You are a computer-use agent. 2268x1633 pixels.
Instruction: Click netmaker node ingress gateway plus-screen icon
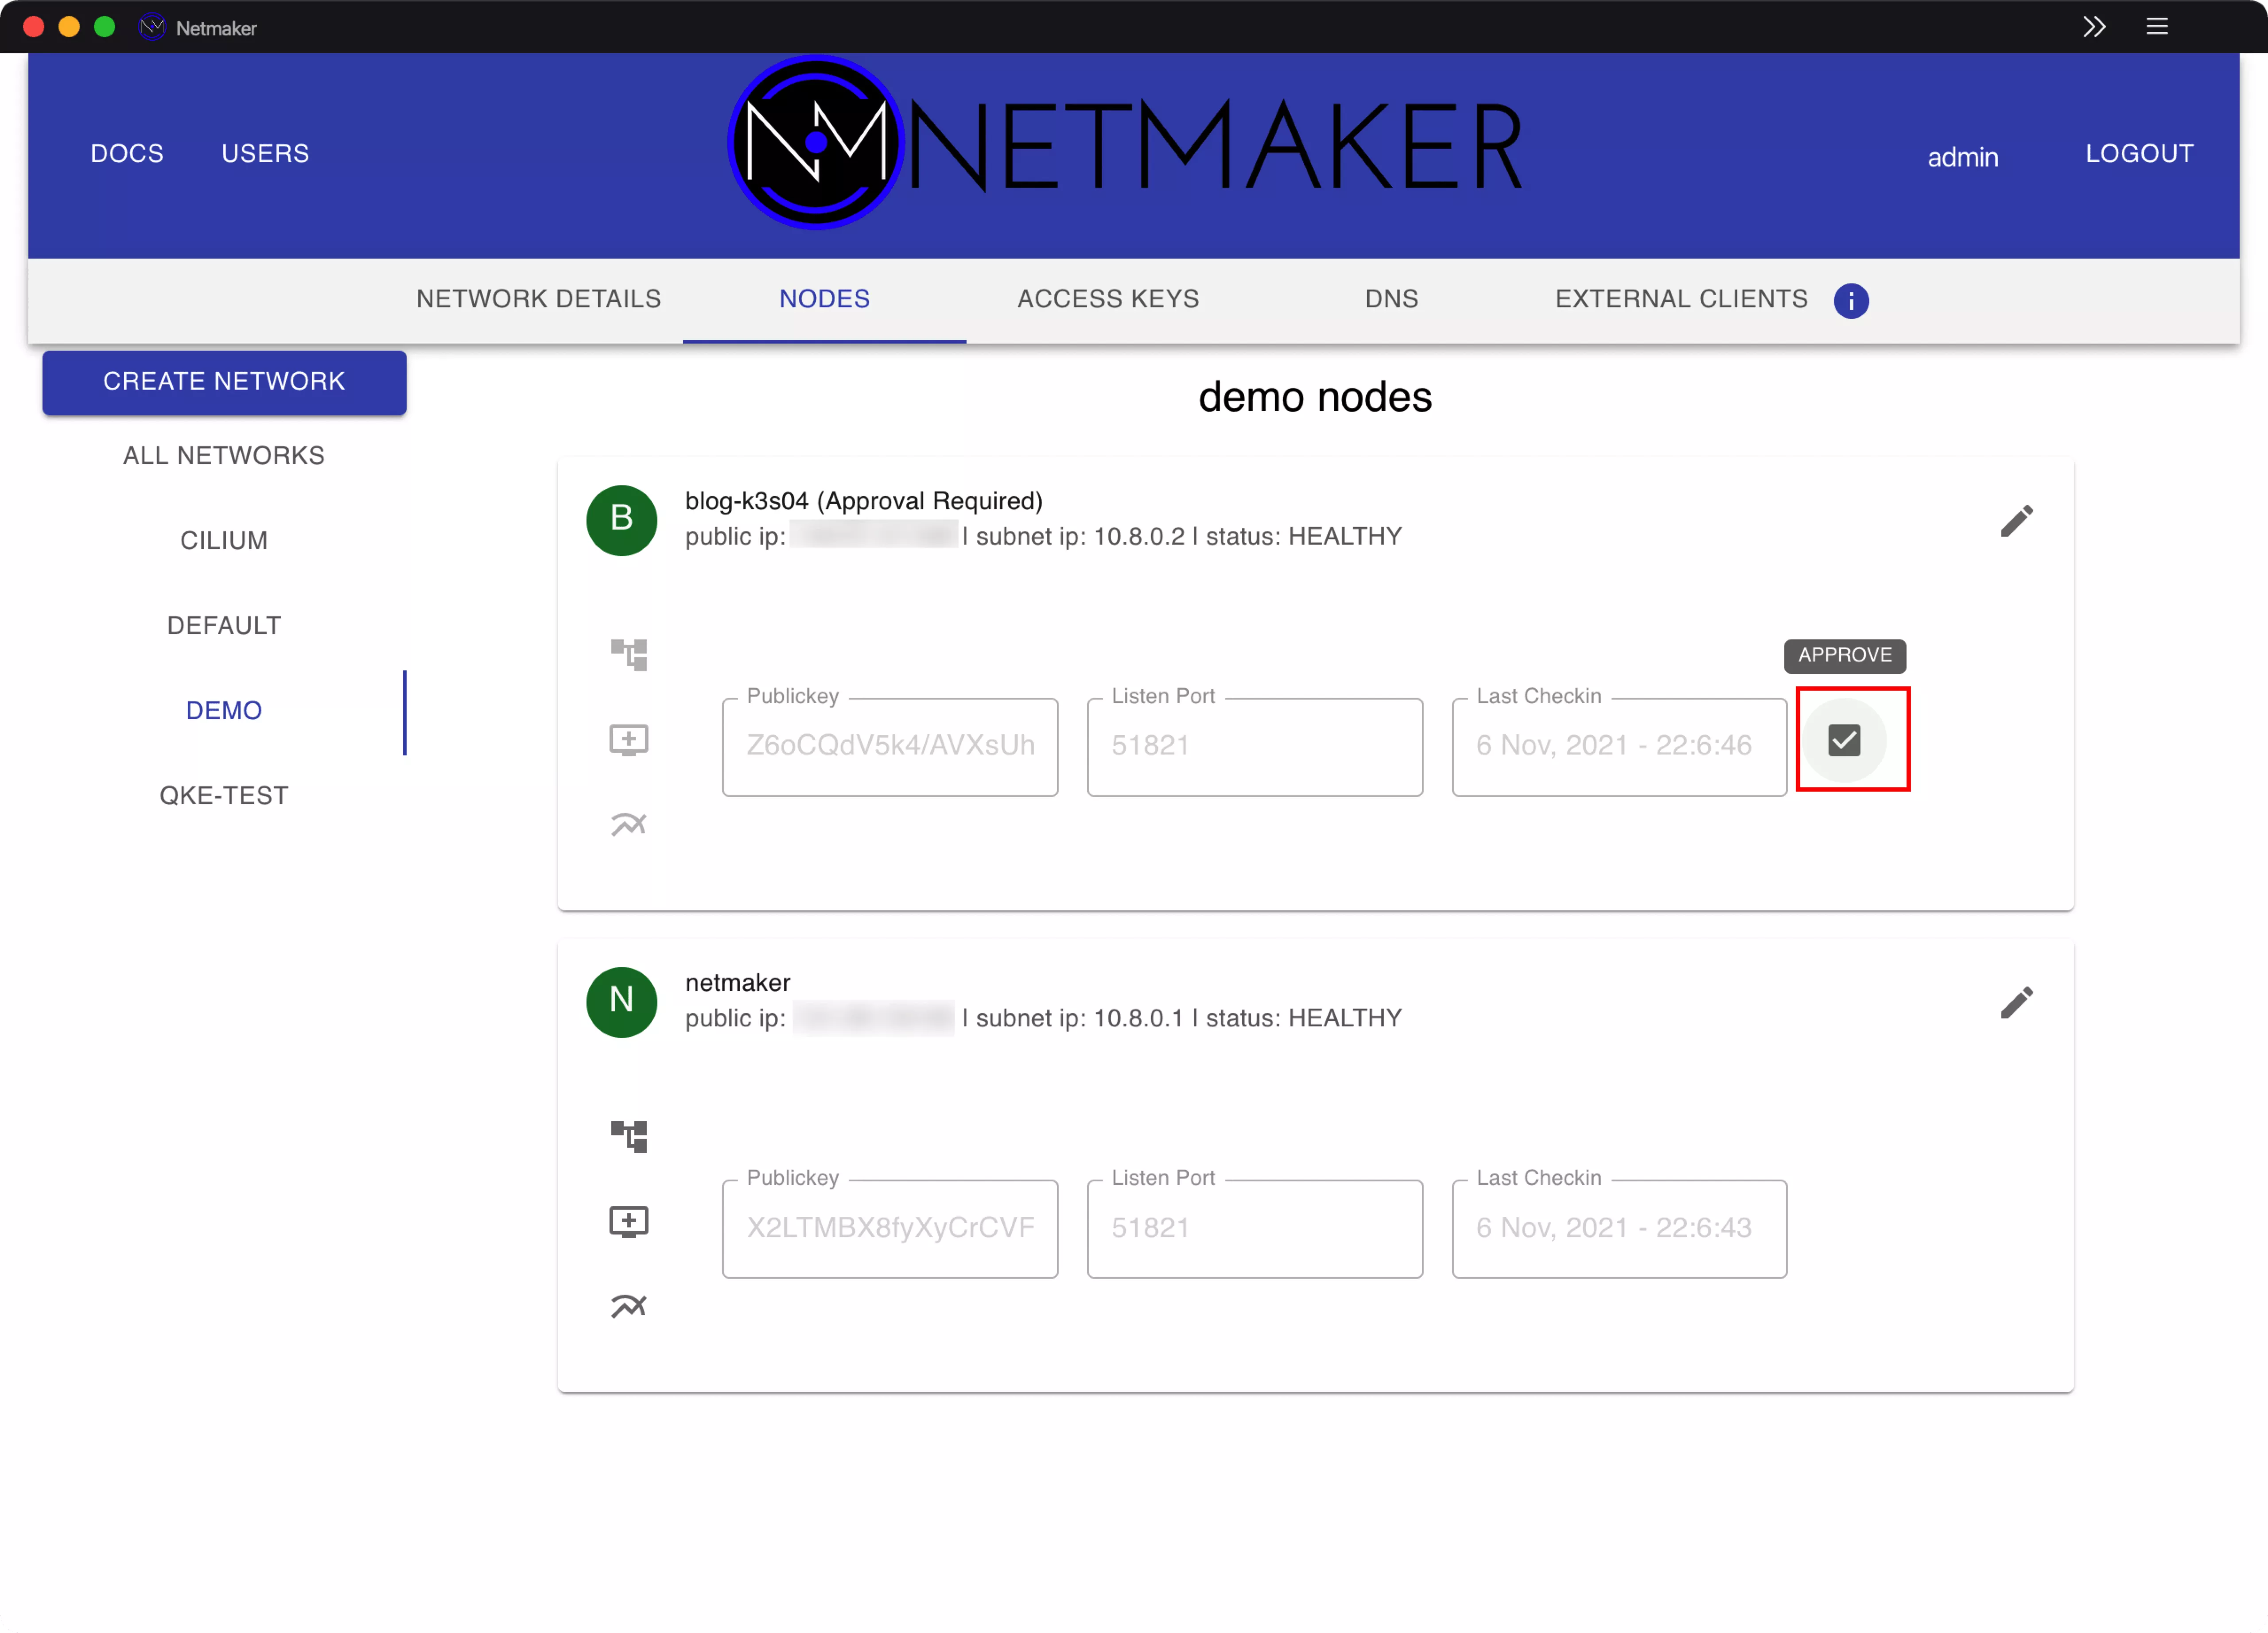[629, 1221]
